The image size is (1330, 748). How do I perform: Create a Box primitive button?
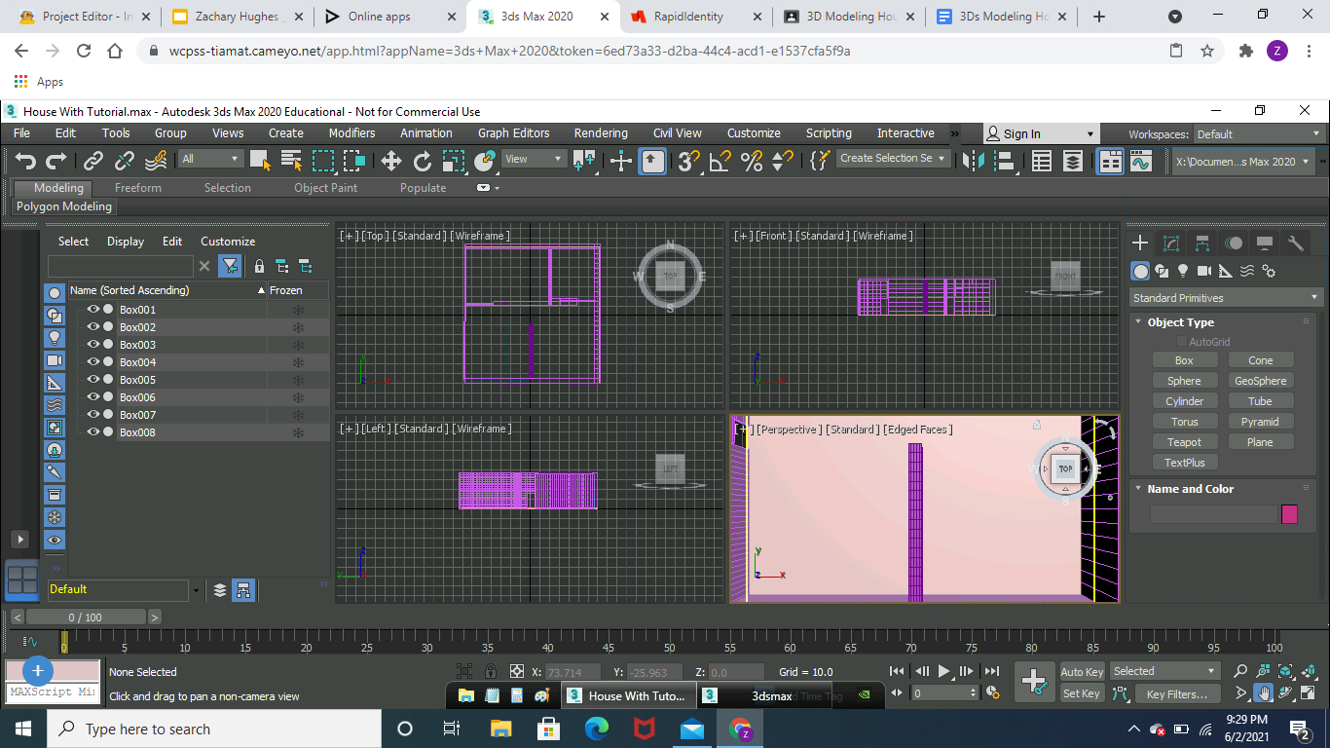coord(1184,360)
